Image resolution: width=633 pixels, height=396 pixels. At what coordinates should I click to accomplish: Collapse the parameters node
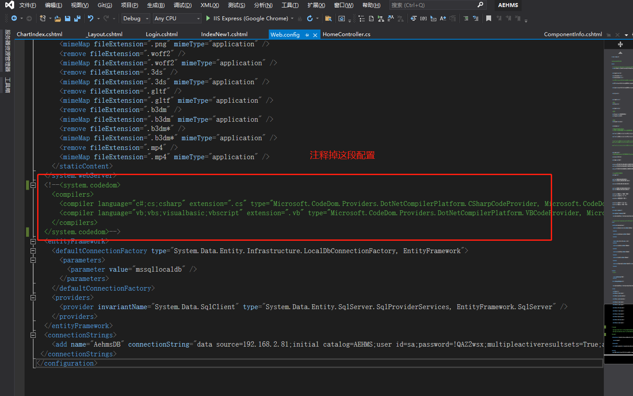coord(33,260)
